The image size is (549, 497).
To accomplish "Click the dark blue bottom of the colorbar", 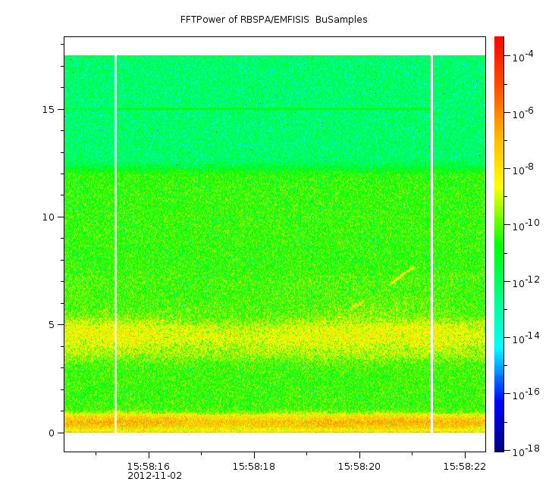I will coord(499,448).
